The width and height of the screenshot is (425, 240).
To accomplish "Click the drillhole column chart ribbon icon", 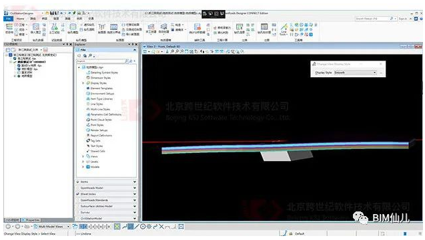I will (264, 27).
